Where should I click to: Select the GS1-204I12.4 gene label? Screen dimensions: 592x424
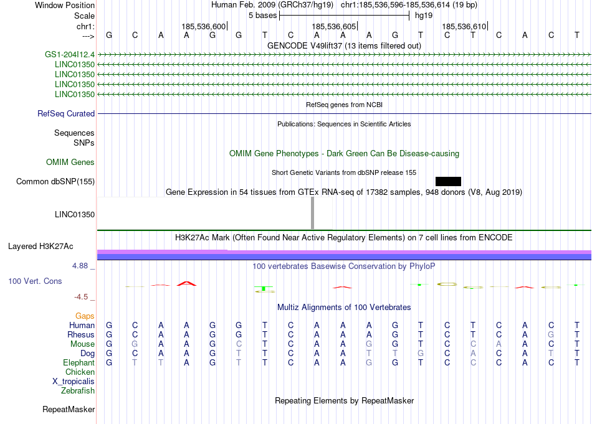click(x=69, y=54)
